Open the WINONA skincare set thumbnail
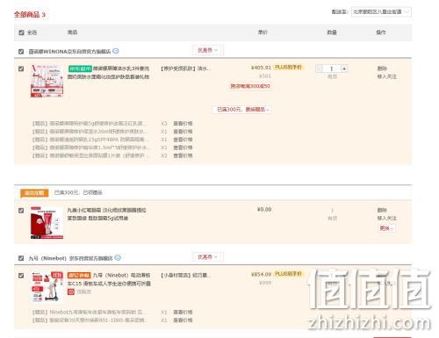 coord(47,81)
